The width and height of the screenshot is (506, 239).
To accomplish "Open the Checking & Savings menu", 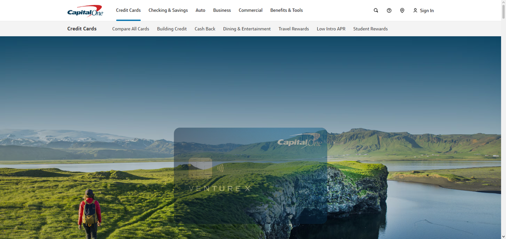I will point(168,10).
